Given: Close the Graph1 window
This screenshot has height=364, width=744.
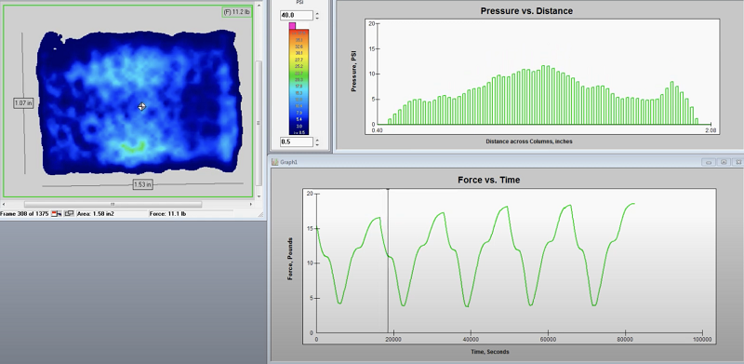Looking at the screenshot, I should pos(737,162).
